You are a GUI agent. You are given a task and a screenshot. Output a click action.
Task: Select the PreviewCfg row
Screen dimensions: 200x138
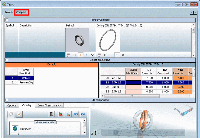point(19,82)
